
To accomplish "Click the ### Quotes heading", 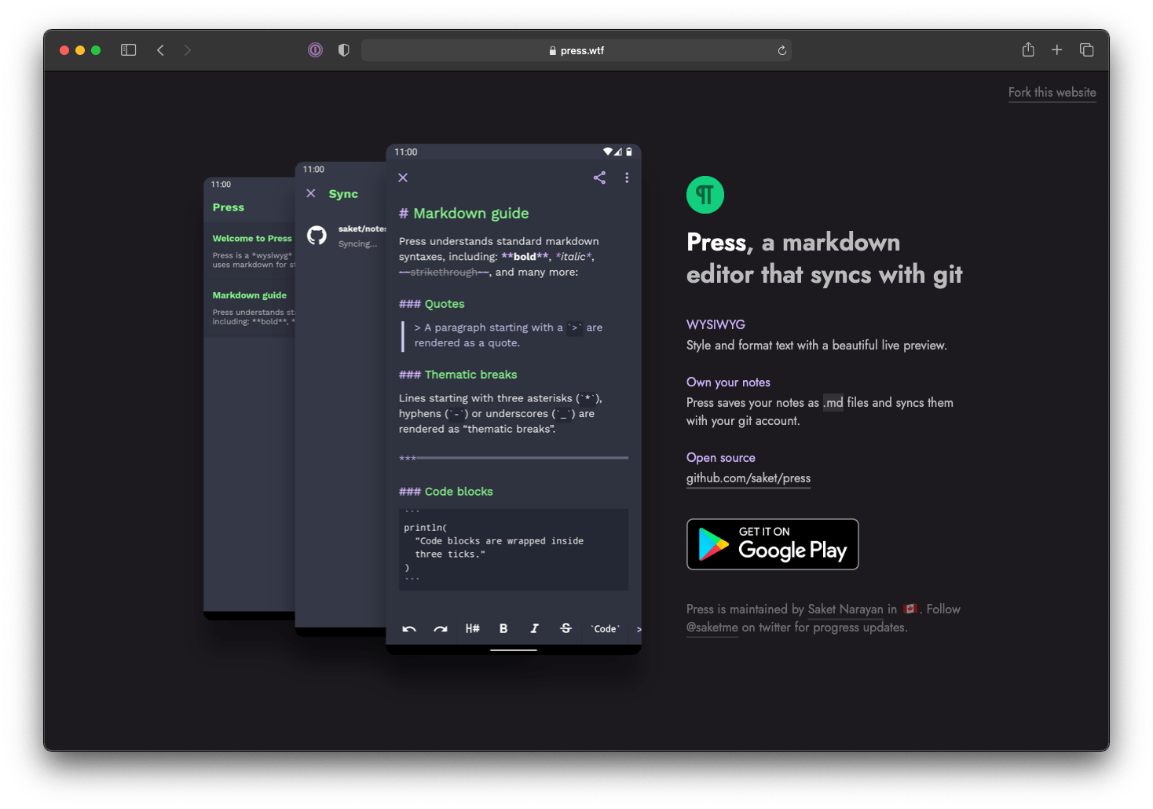I will point(431,304).
